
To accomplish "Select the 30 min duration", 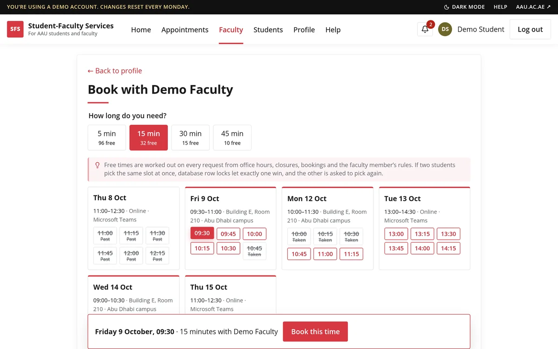I will (x=191, y=138).
